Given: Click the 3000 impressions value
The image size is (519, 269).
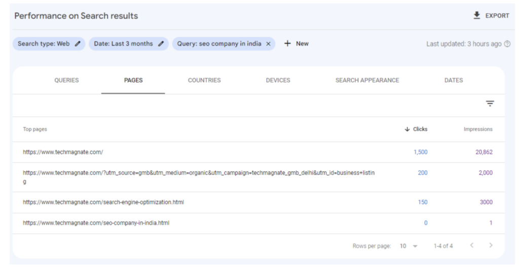Looking at the screenshot, I should [x=486, y=202].
